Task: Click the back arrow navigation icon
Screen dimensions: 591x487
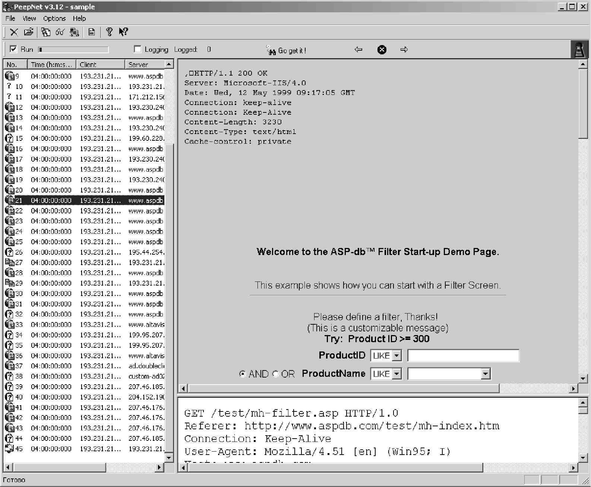Action: (358, 50)
